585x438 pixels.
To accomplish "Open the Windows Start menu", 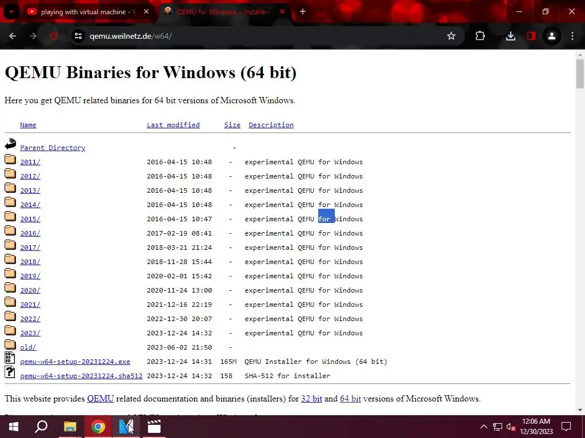I will [14, 427].
